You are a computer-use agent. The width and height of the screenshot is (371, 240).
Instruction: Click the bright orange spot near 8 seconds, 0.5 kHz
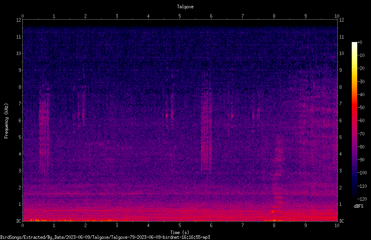[x=273, y=212]
